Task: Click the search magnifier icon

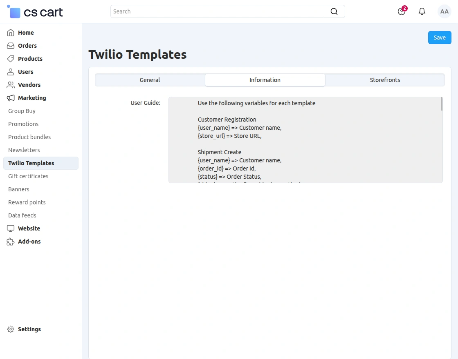Action: point(334,11)
